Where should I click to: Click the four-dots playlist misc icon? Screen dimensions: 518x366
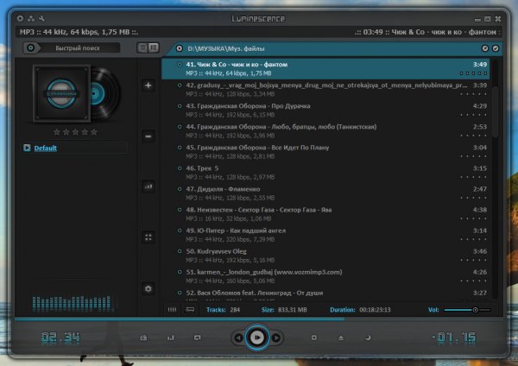(x=148, y=237)
